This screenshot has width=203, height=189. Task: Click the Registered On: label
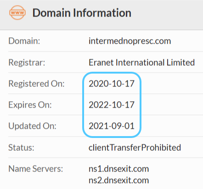click(36, 84)
